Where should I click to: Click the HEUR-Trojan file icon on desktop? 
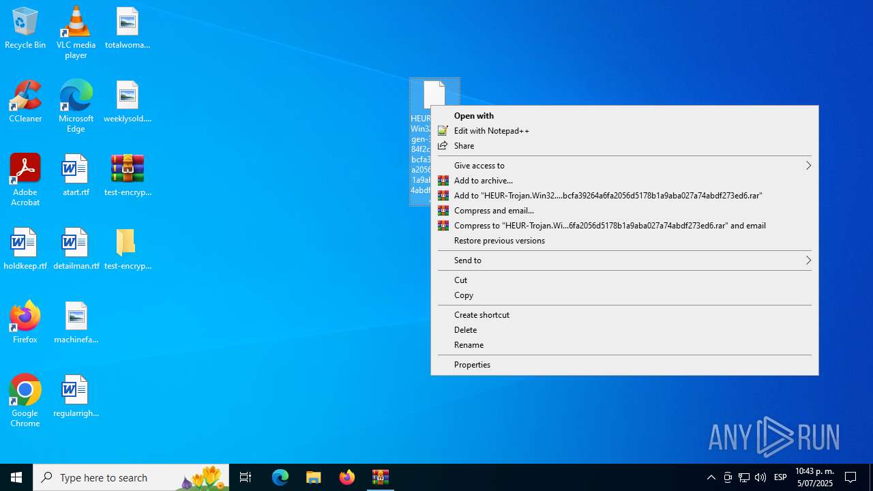(434, 93)
